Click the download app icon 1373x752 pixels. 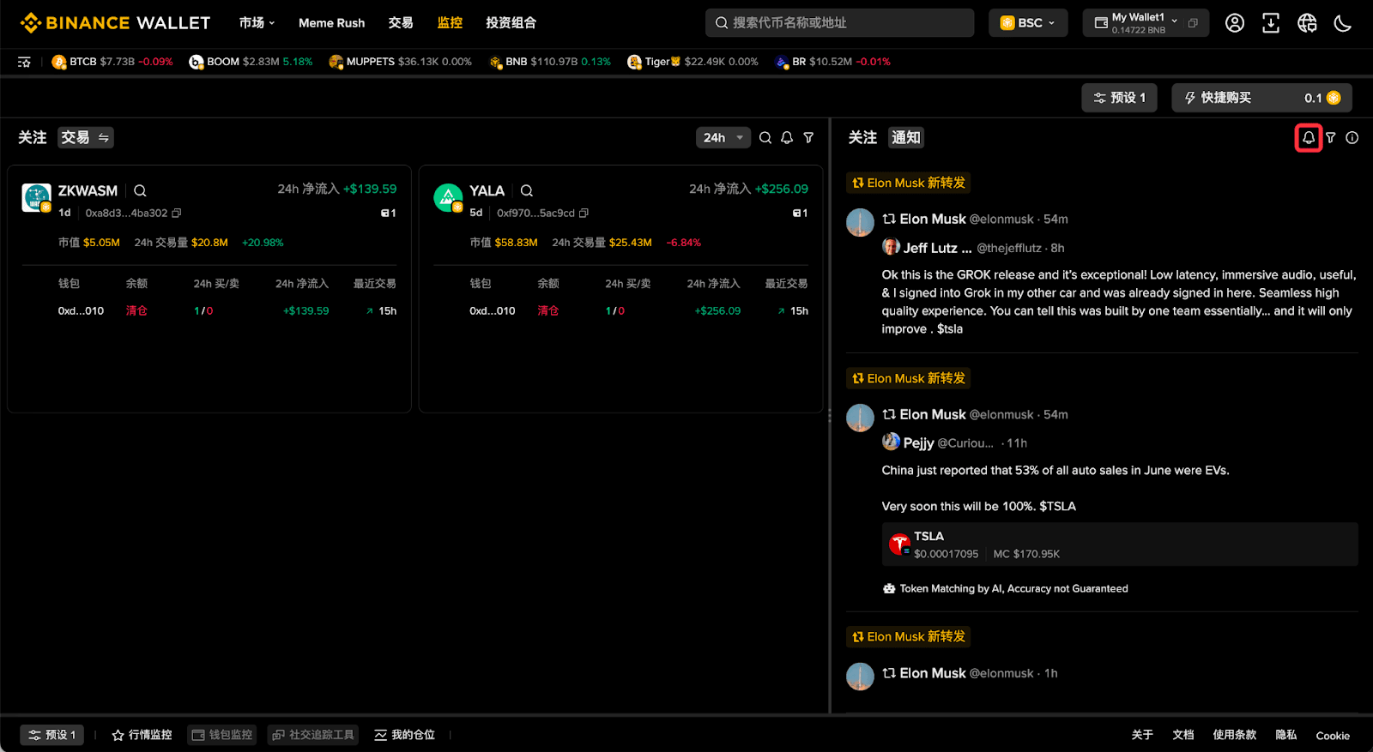pyautogui.click(x=1271, y=23)
